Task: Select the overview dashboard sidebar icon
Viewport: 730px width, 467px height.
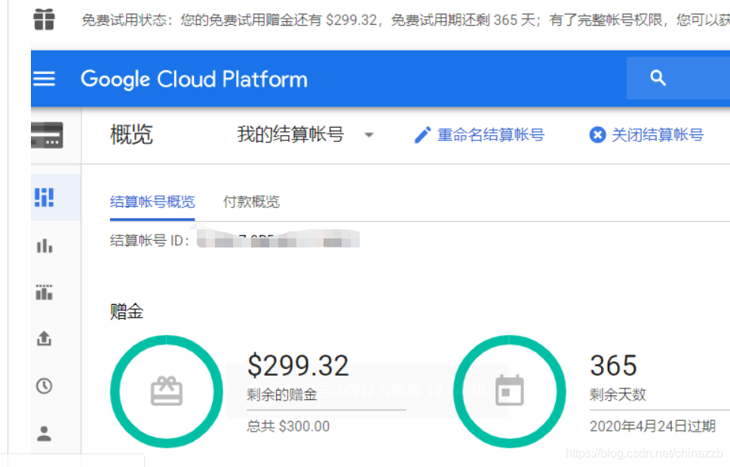Action: click(x=44, y=198)
